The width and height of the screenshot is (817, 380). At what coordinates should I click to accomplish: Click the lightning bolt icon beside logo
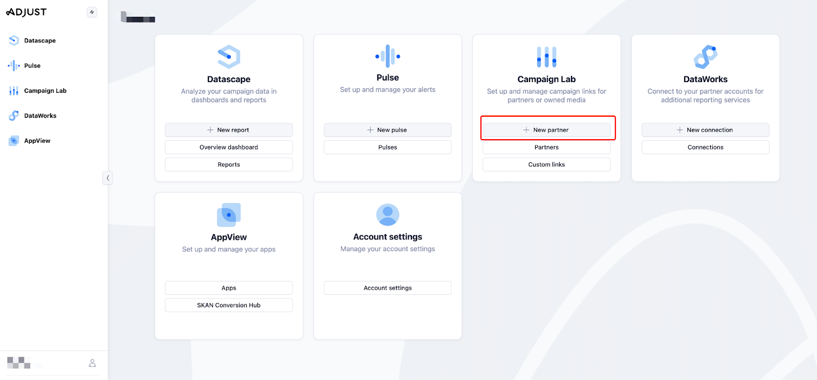[x=92, y=12]
